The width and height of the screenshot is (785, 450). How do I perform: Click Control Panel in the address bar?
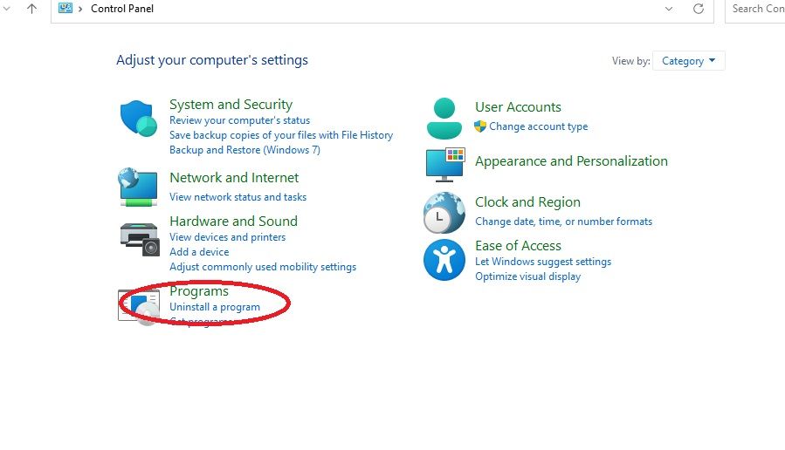122,9
